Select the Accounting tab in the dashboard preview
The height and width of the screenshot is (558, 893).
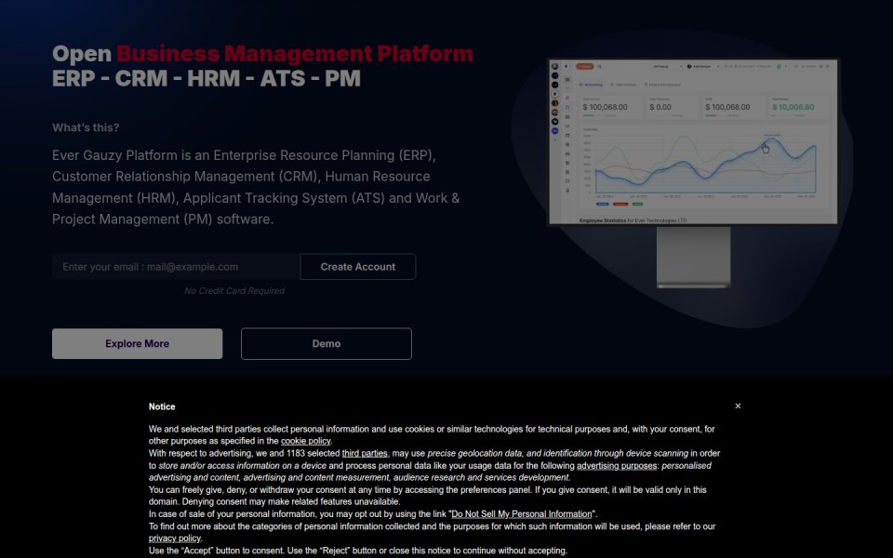point(592,85)
